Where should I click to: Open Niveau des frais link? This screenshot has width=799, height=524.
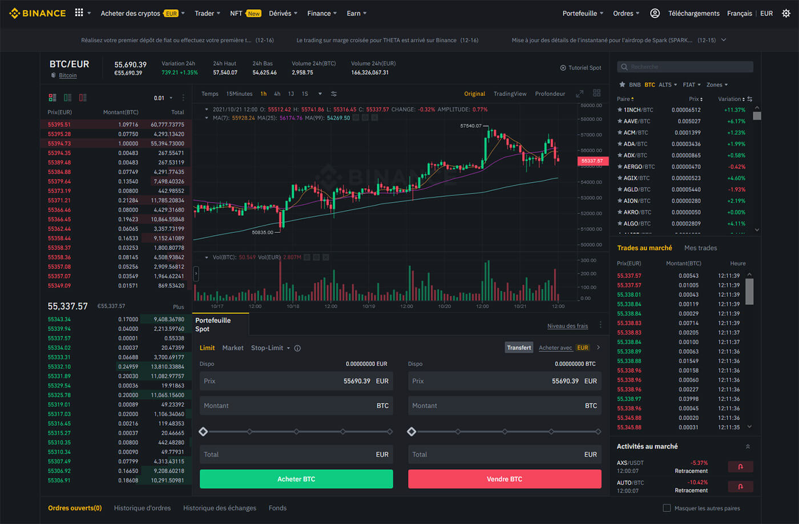[x=567, y=326]
